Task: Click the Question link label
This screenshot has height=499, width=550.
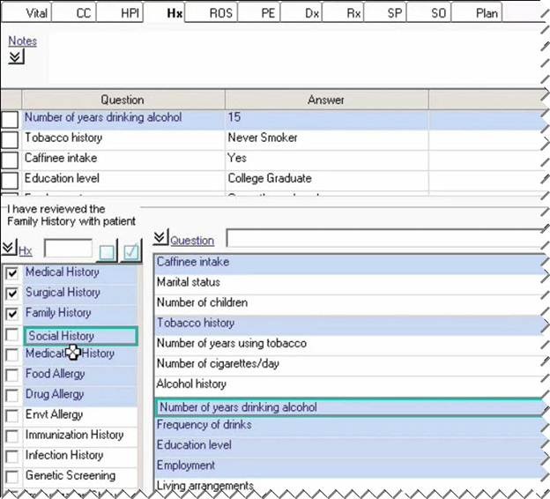Action: click(x=192, y=240)
